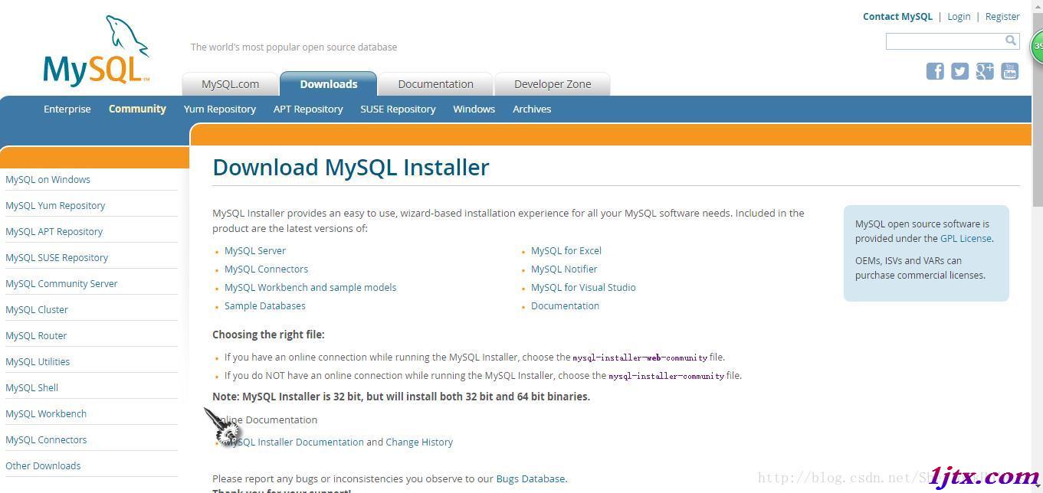Switch to the Downloads tab
This screenshot has height=493, width=1043.
pyautogui.click(x=328, y=84)
